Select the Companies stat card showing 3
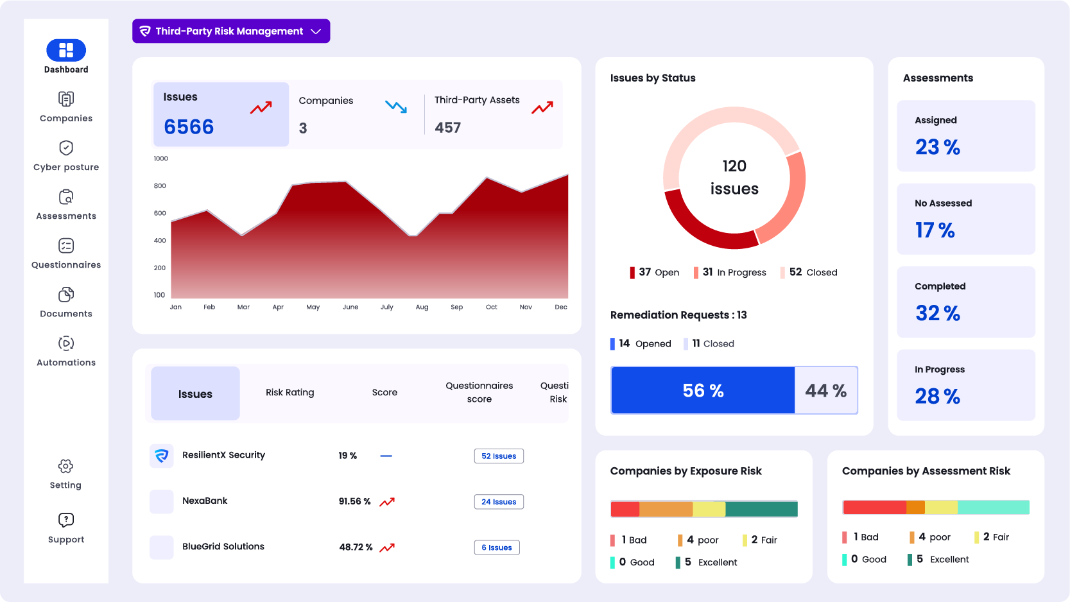Image resolution: width=1070 pixels, height=602 pixels. coord(355,114)
